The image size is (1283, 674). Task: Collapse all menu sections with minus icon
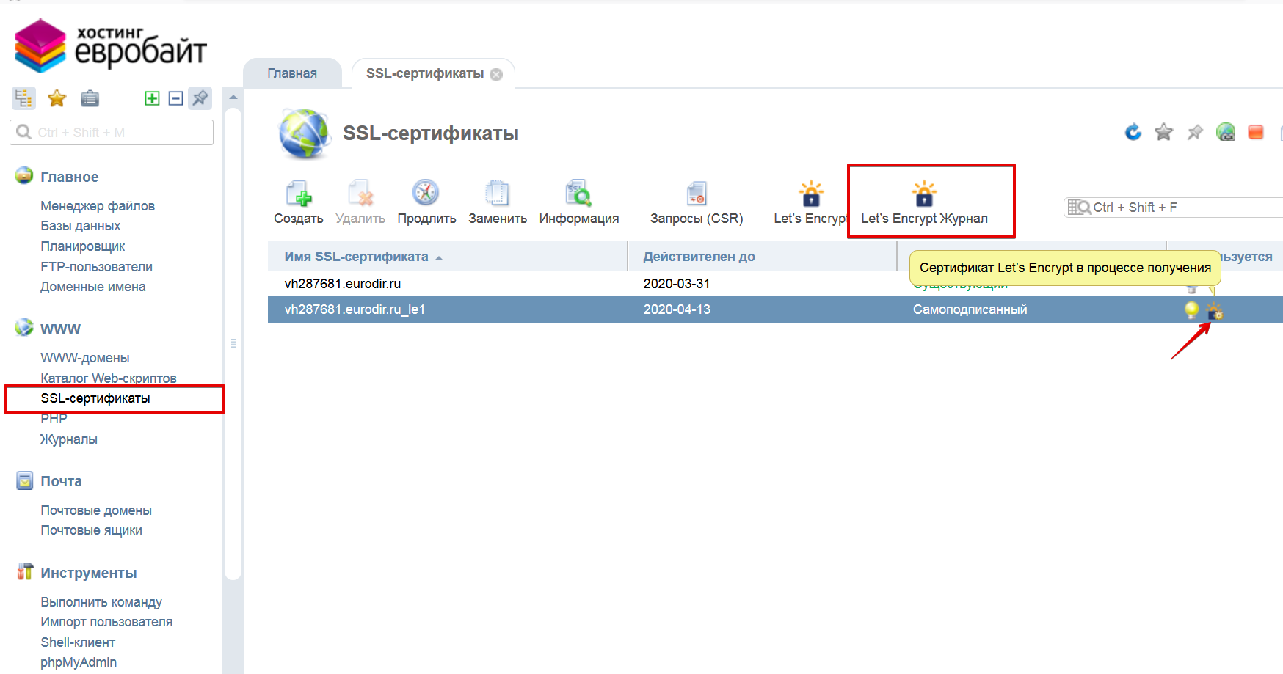click(175, 98)
